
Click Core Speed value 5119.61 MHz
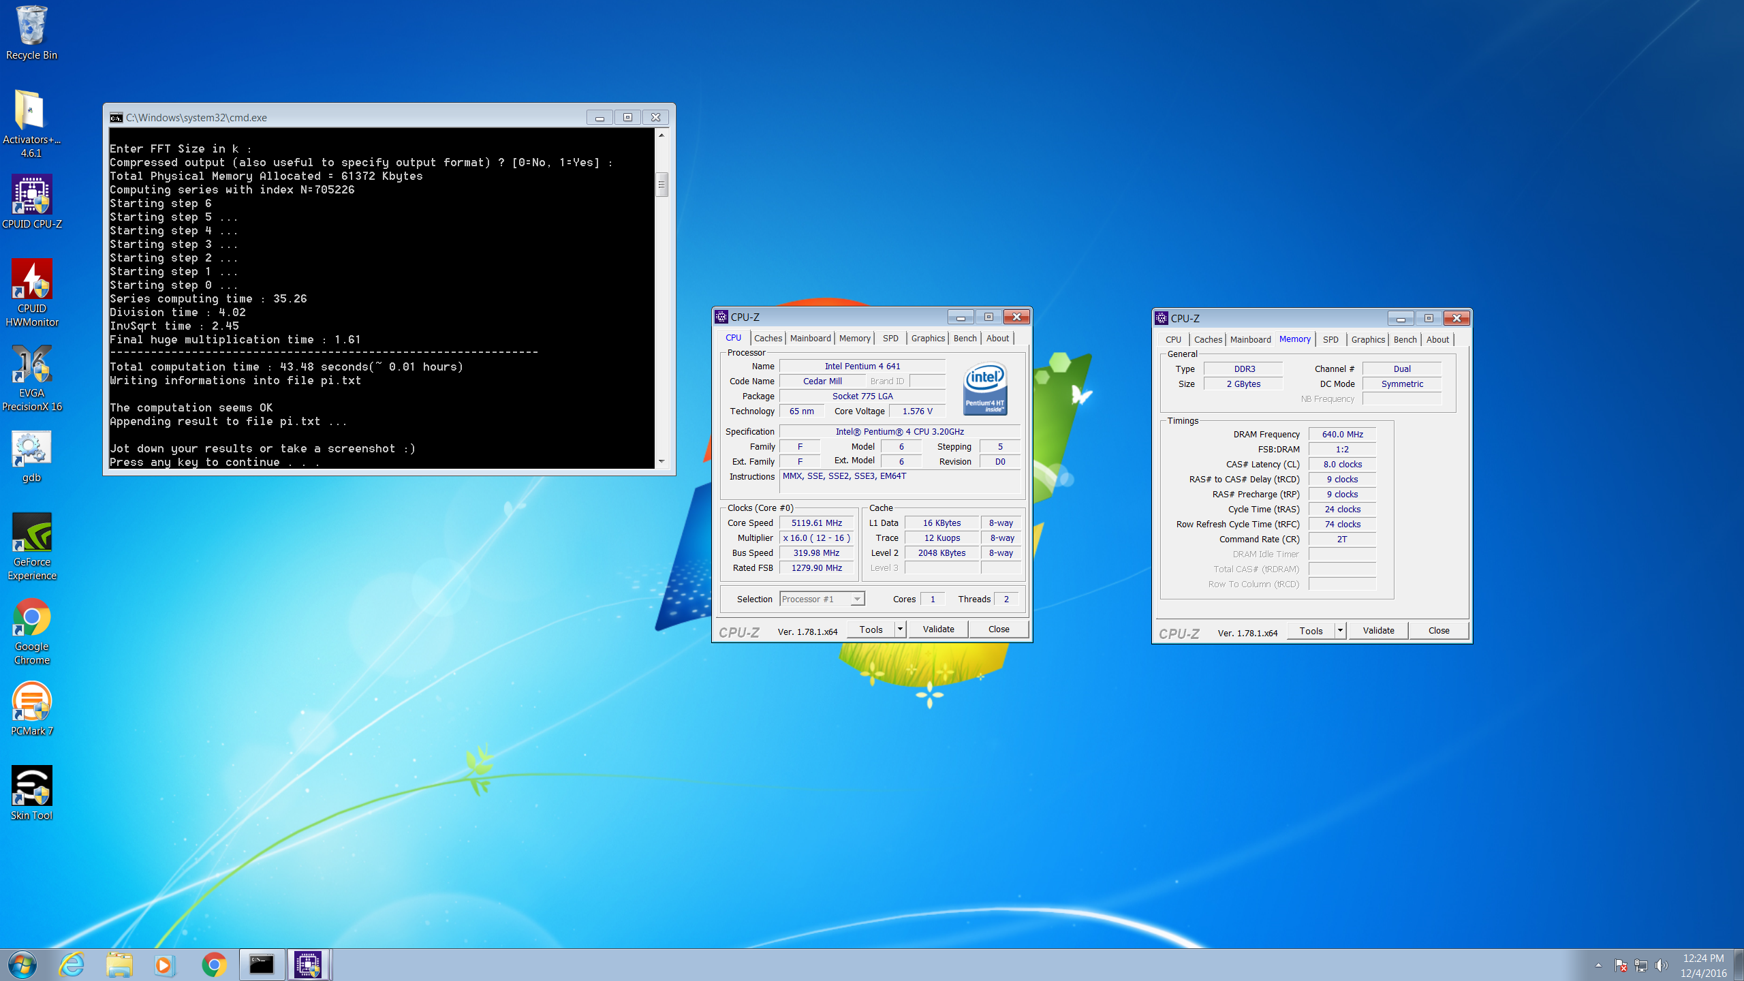[x=816, y=523]
